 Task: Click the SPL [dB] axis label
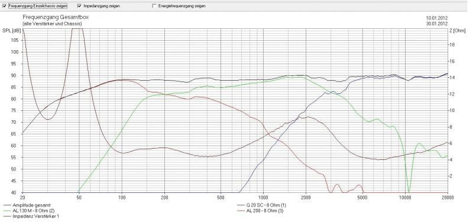tap(12, 31)
